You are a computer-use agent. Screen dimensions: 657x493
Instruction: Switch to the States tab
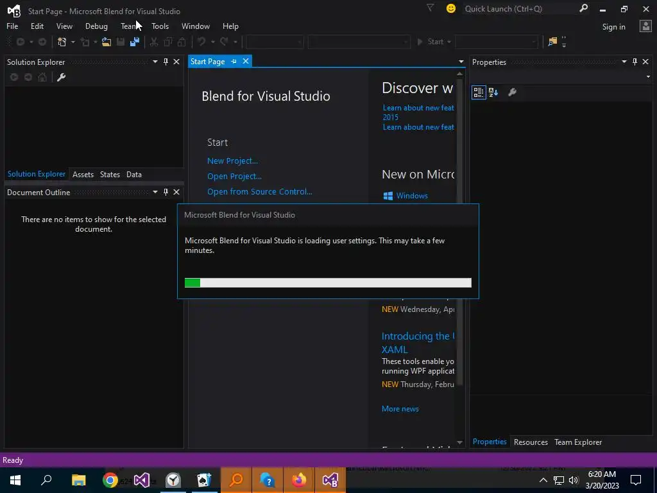click(x=110, y=175)
